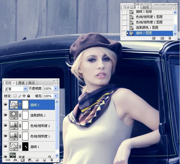Add a layer mask using bottom icon

(x=22, y=160)
